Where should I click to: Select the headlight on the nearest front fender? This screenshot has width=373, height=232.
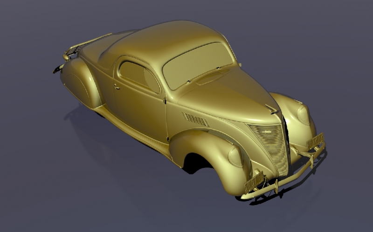235,157
